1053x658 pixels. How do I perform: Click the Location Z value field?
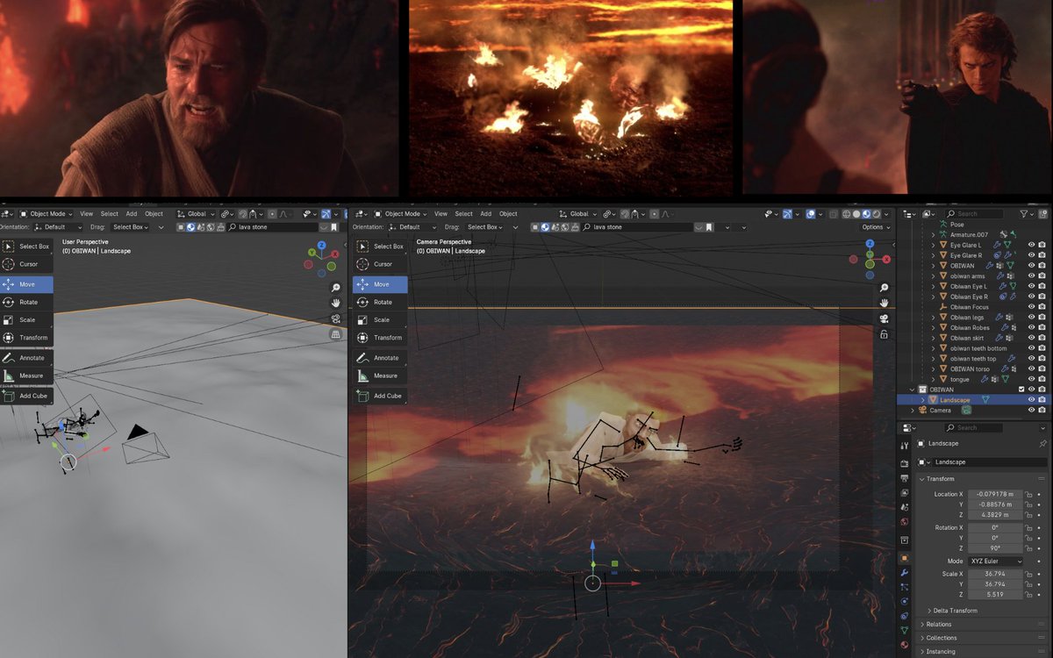[995, 515]
